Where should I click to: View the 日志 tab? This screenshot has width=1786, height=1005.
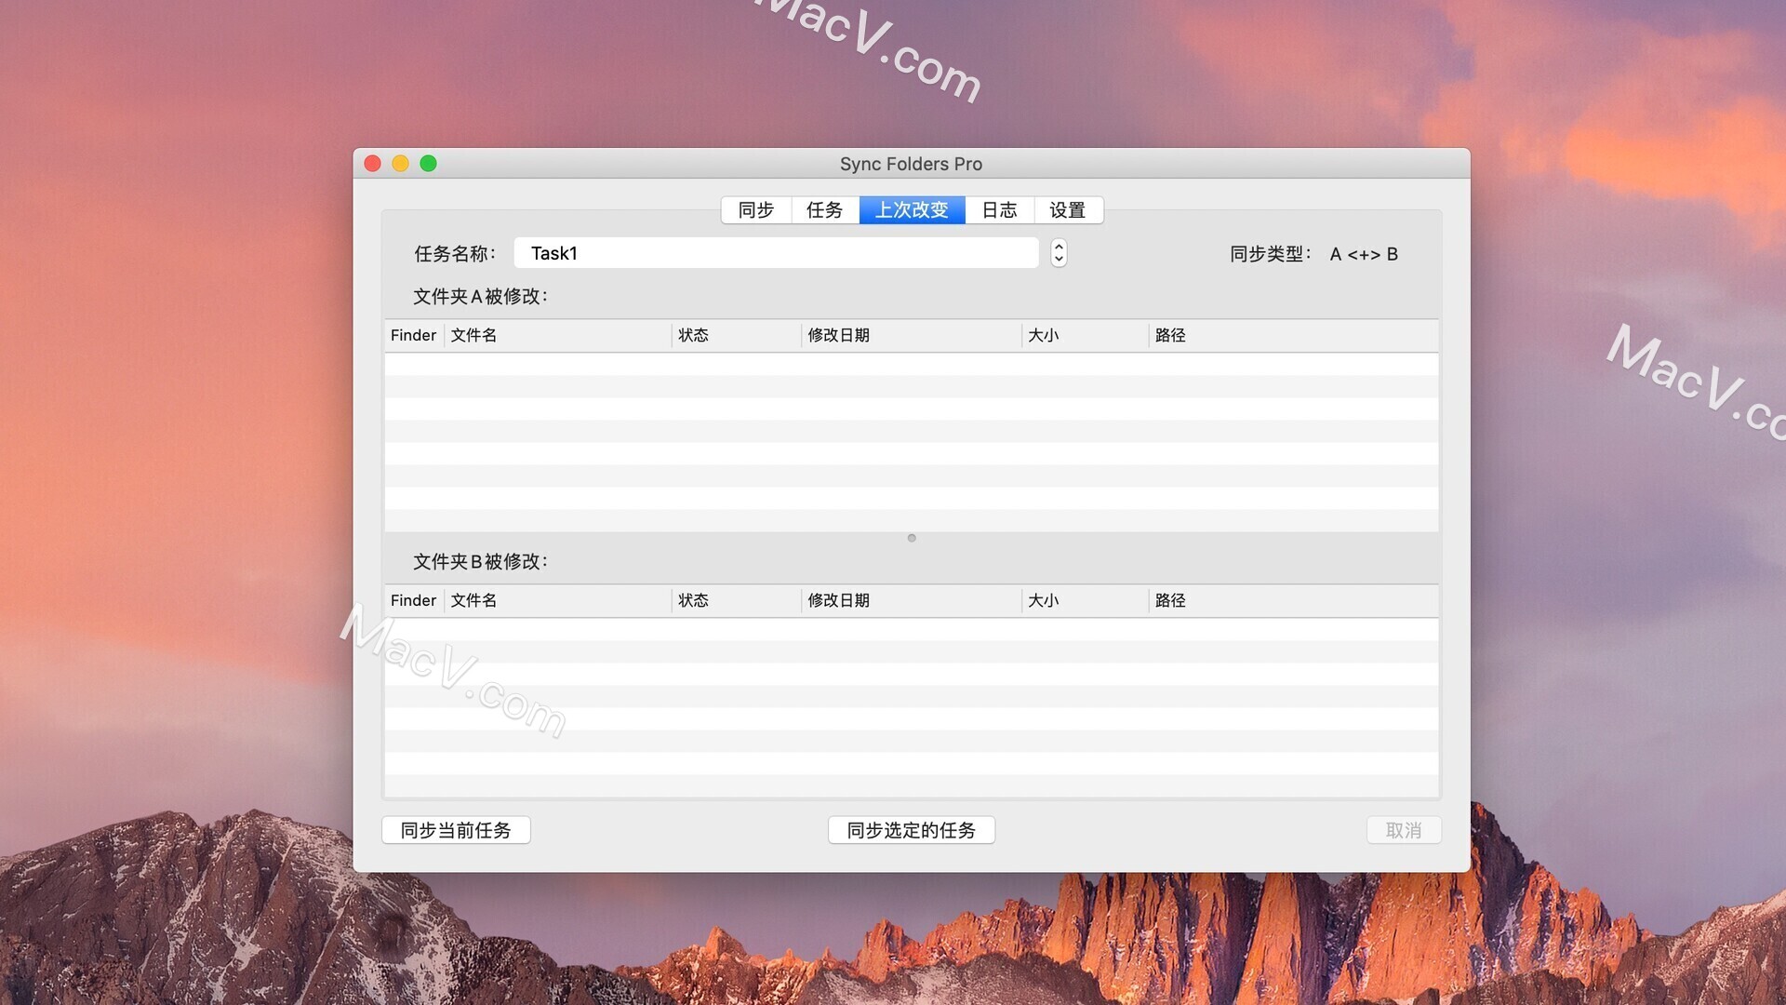point(999,210)
